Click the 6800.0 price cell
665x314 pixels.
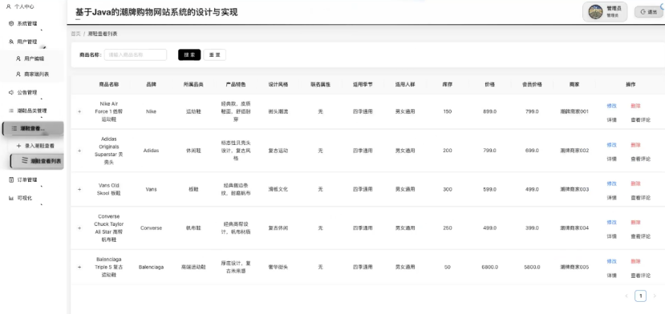coord(490,267)
